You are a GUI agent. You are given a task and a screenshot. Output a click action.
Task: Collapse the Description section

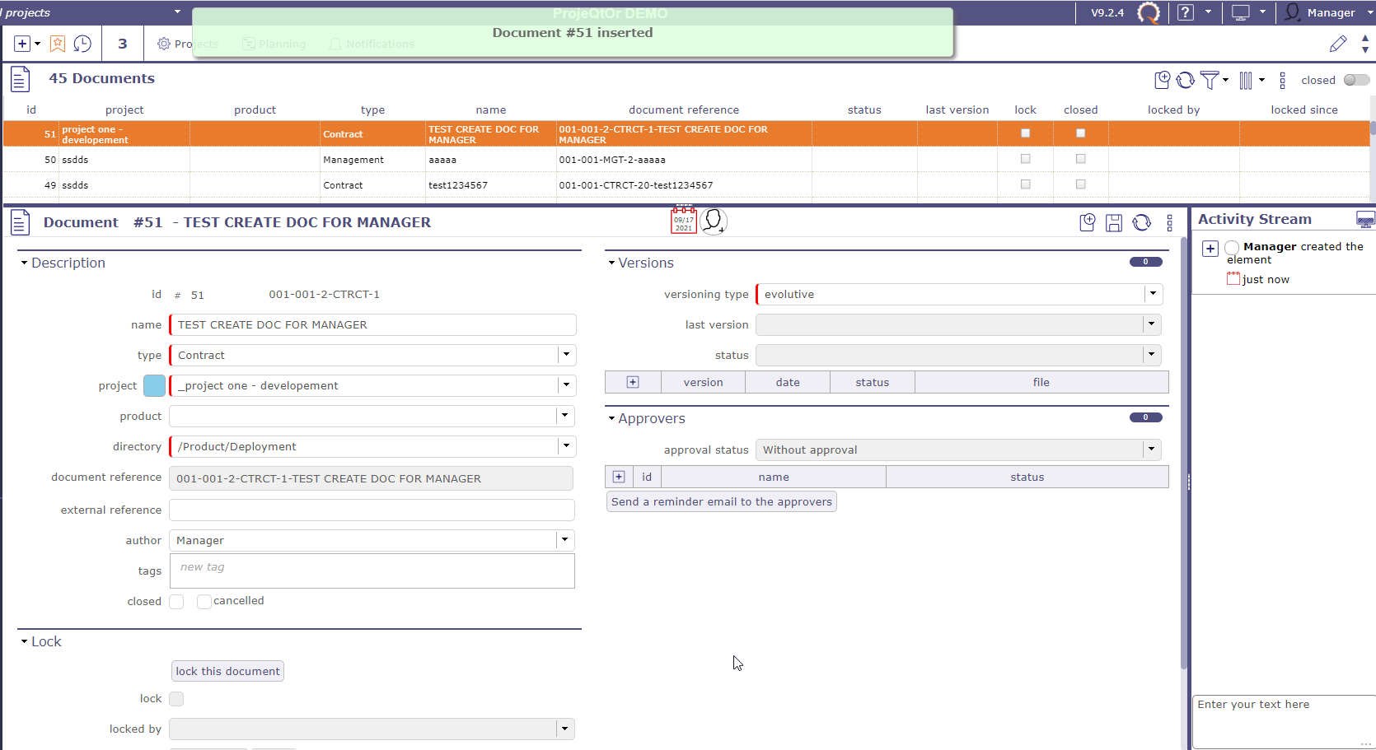click(x=25, y=263)
